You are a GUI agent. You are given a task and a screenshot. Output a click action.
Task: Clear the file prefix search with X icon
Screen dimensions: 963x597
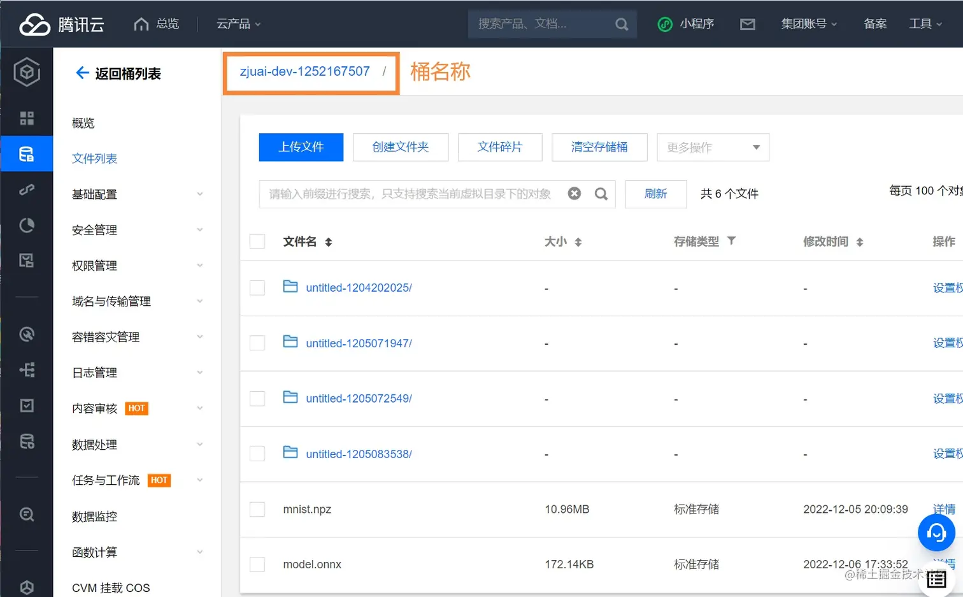tap(574, 194)
